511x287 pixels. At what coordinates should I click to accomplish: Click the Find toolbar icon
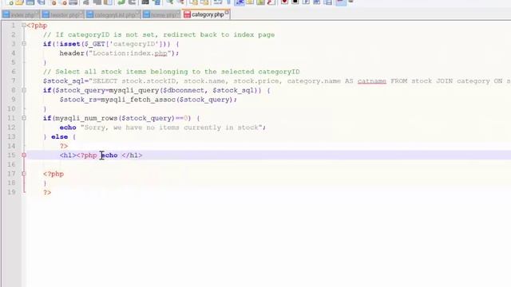(x=145, y=2)
